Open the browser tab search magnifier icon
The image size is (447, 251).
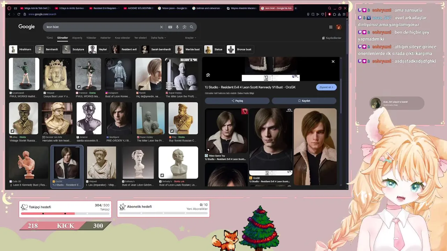click(x=329, y=8)
